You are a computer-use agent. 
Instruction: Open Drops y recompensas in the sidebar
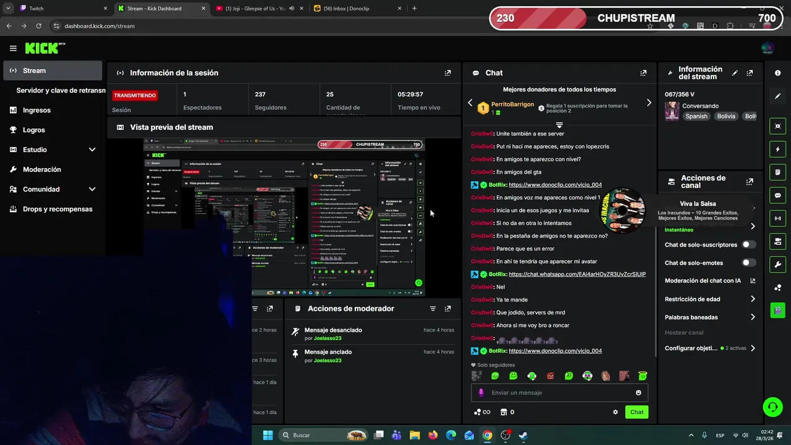[53, 209]
